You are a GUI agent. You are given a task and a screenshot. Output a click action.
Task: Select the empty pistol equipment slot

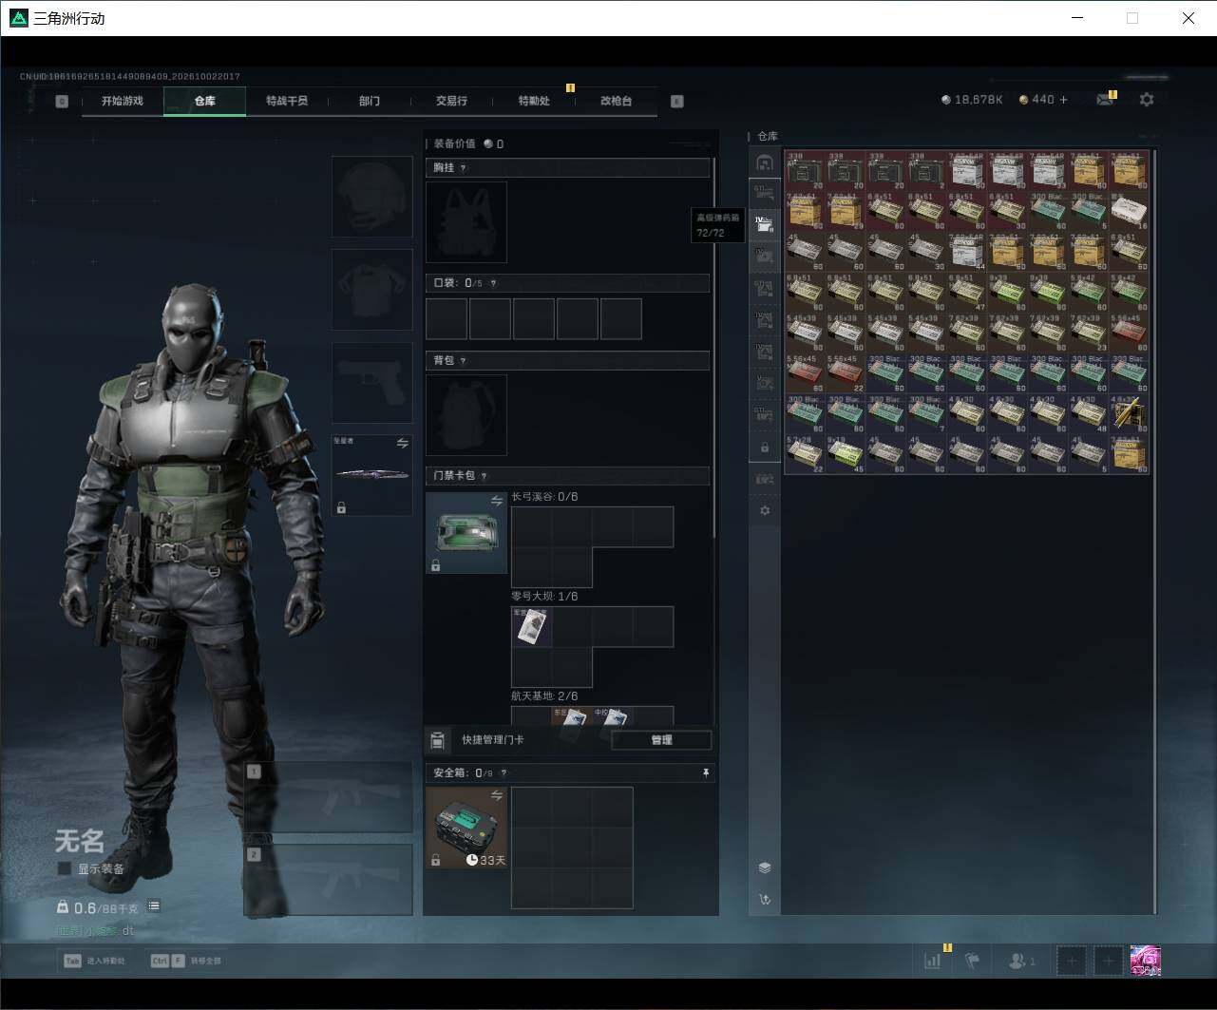(x=372, y=383)
